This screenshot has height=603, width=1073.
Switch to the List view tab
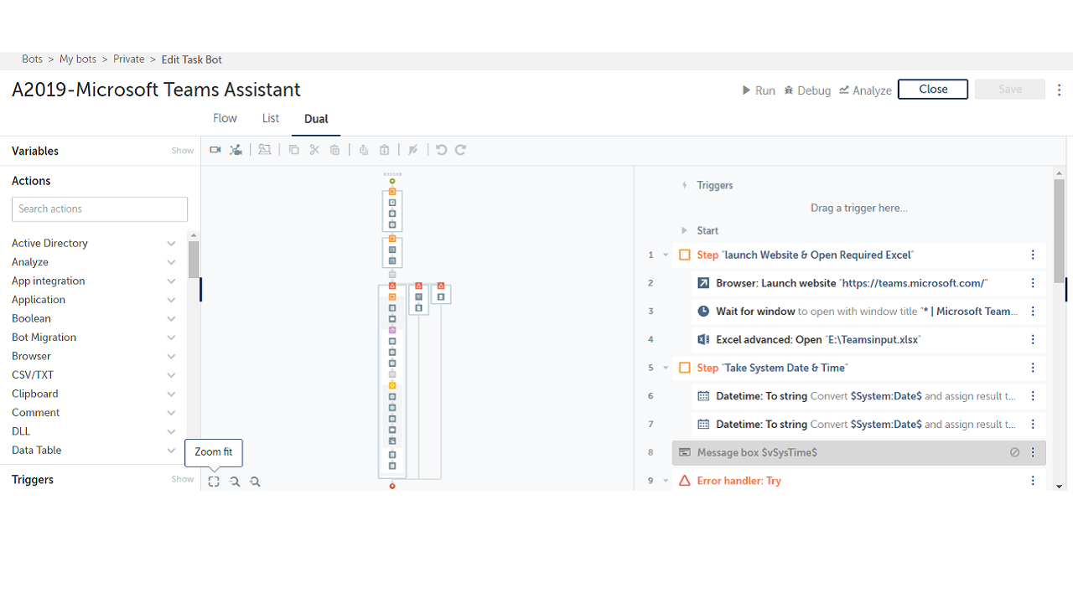coord(270,118)
